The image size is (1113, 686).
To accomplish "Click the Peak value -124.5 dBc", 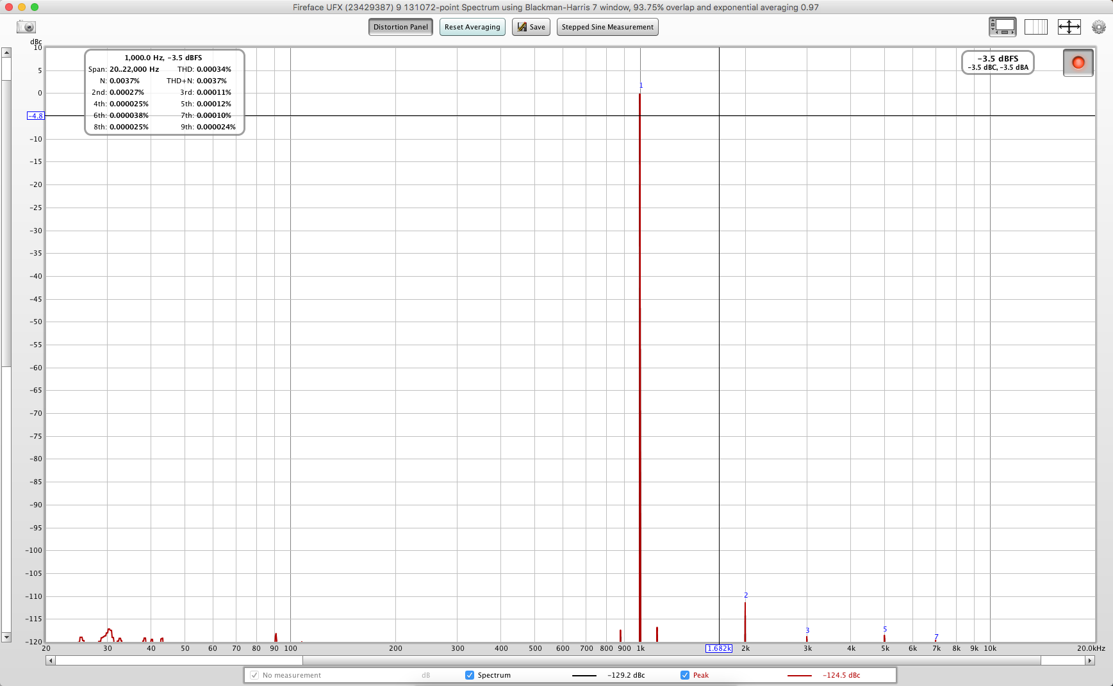I will click(x=841, y=675).
